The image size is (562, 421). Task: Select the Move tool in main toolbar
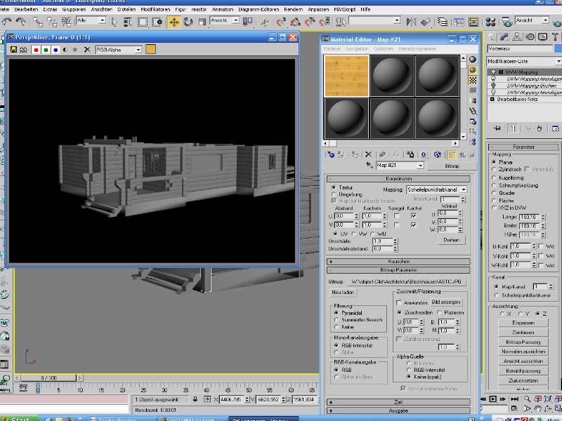tap(174, 22)
